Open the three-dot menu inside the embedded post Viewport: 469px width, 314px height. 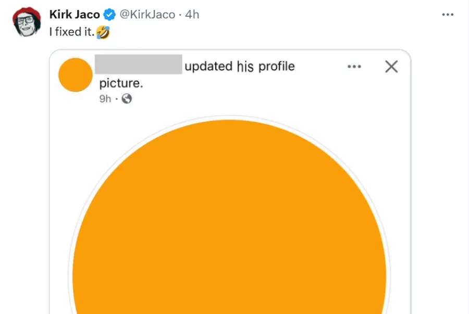pos(354,67)
